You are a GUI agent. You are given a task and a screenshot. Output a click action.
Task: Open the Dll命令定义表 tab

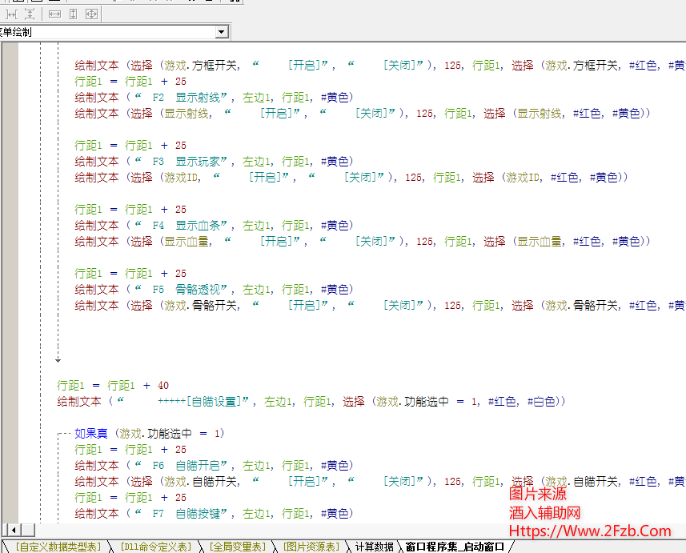pos(156,547)
